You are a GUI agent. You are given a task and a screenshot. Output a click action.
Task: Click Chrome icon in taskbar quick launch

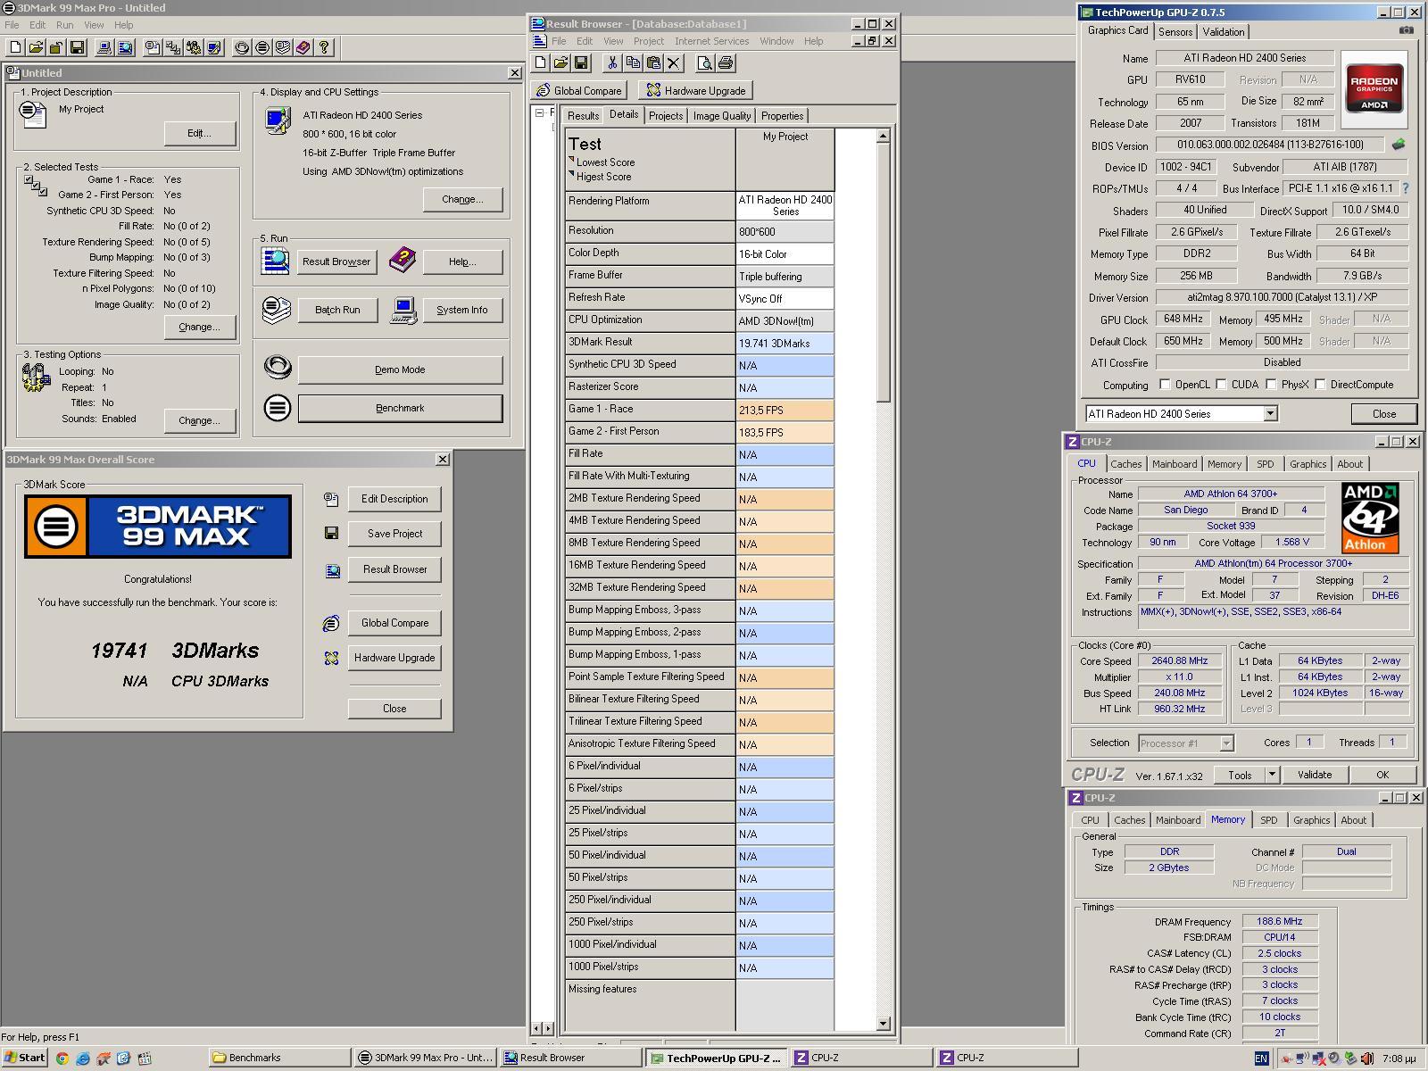(x=62, y=1058)
